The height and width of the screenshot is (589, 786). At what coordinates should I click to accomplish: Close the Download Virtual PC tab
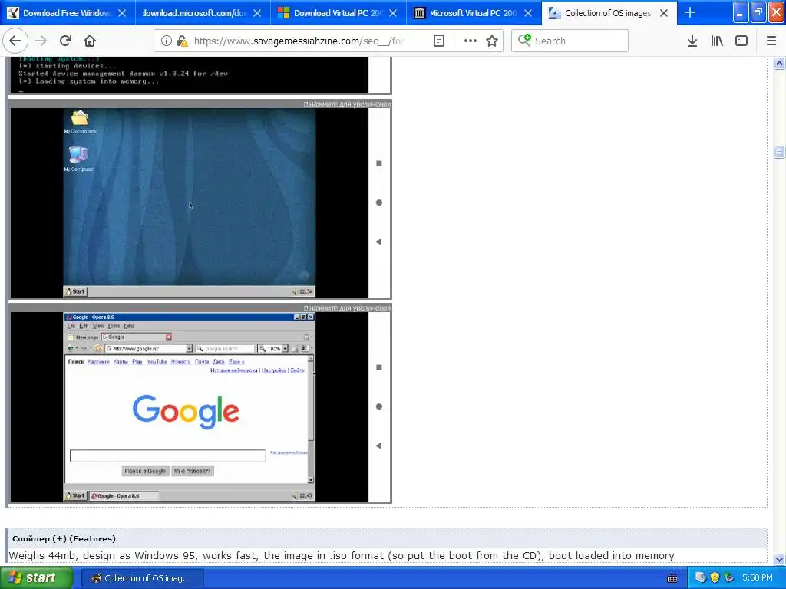[x=393, y=13]
